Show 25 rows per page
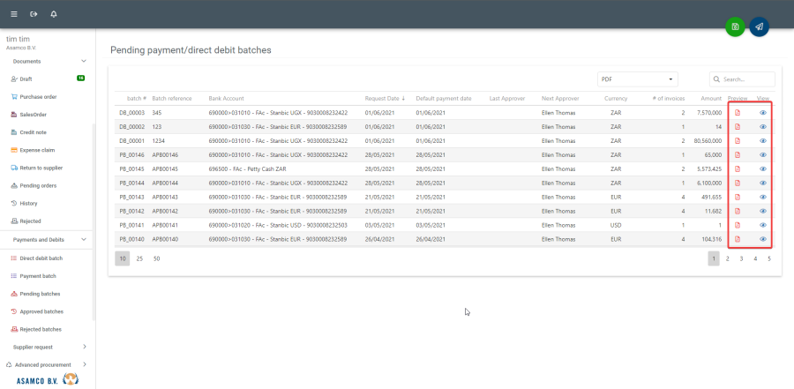The height and width of the screenshot is (389, 794). coord(139,258)
